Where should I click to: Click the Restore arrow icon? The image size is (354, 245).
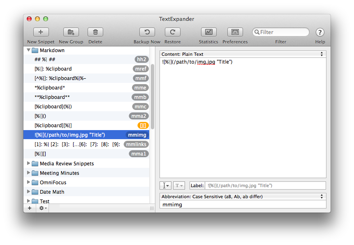[x=173, y=32]
